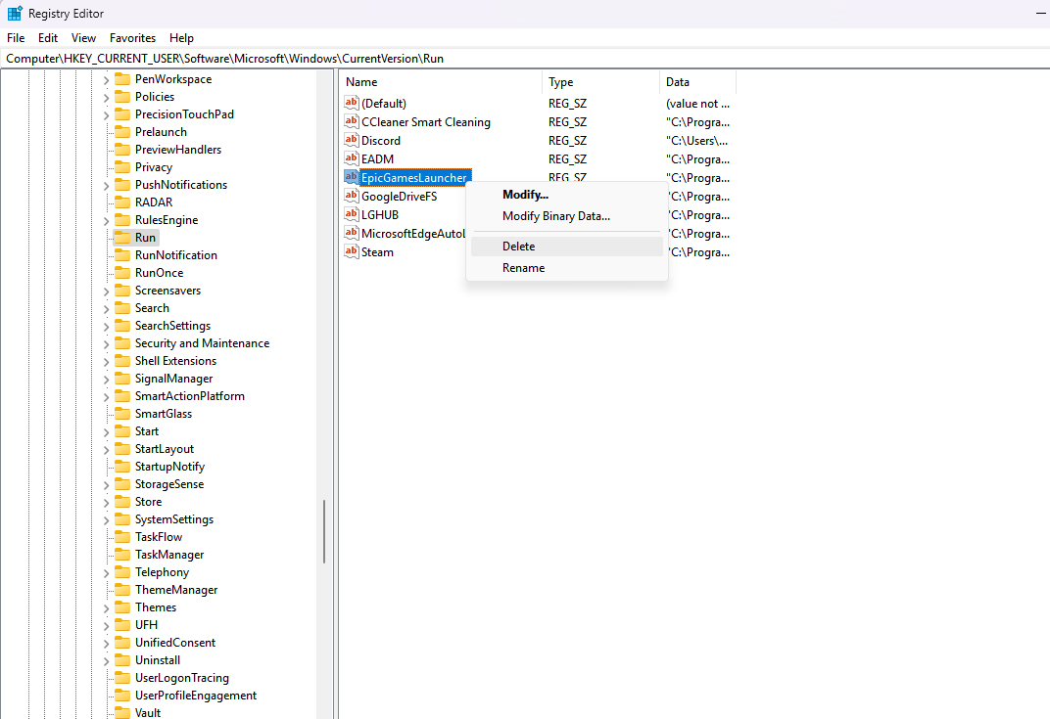Image resolution: width=1050 pixels, height=719 pixels.
Task: Click the PenWorkspace folder icon
Action: tap(122, 79)
